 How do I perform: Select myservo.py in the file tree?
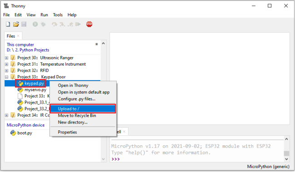(35, 90)
